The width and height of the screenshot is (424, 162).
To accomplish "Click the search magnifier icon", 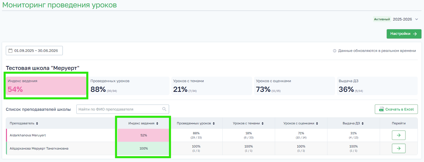I will coord(164,109).
